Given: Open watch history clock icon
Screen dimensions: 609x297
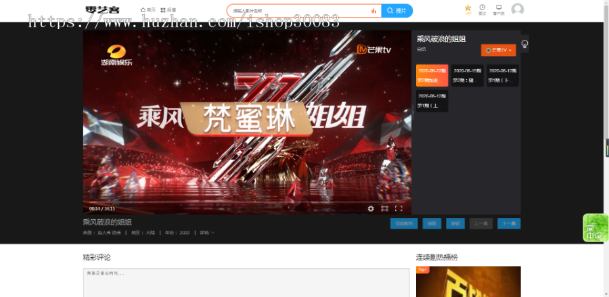Looking at the screenshot, I should (x=482, y=9).
